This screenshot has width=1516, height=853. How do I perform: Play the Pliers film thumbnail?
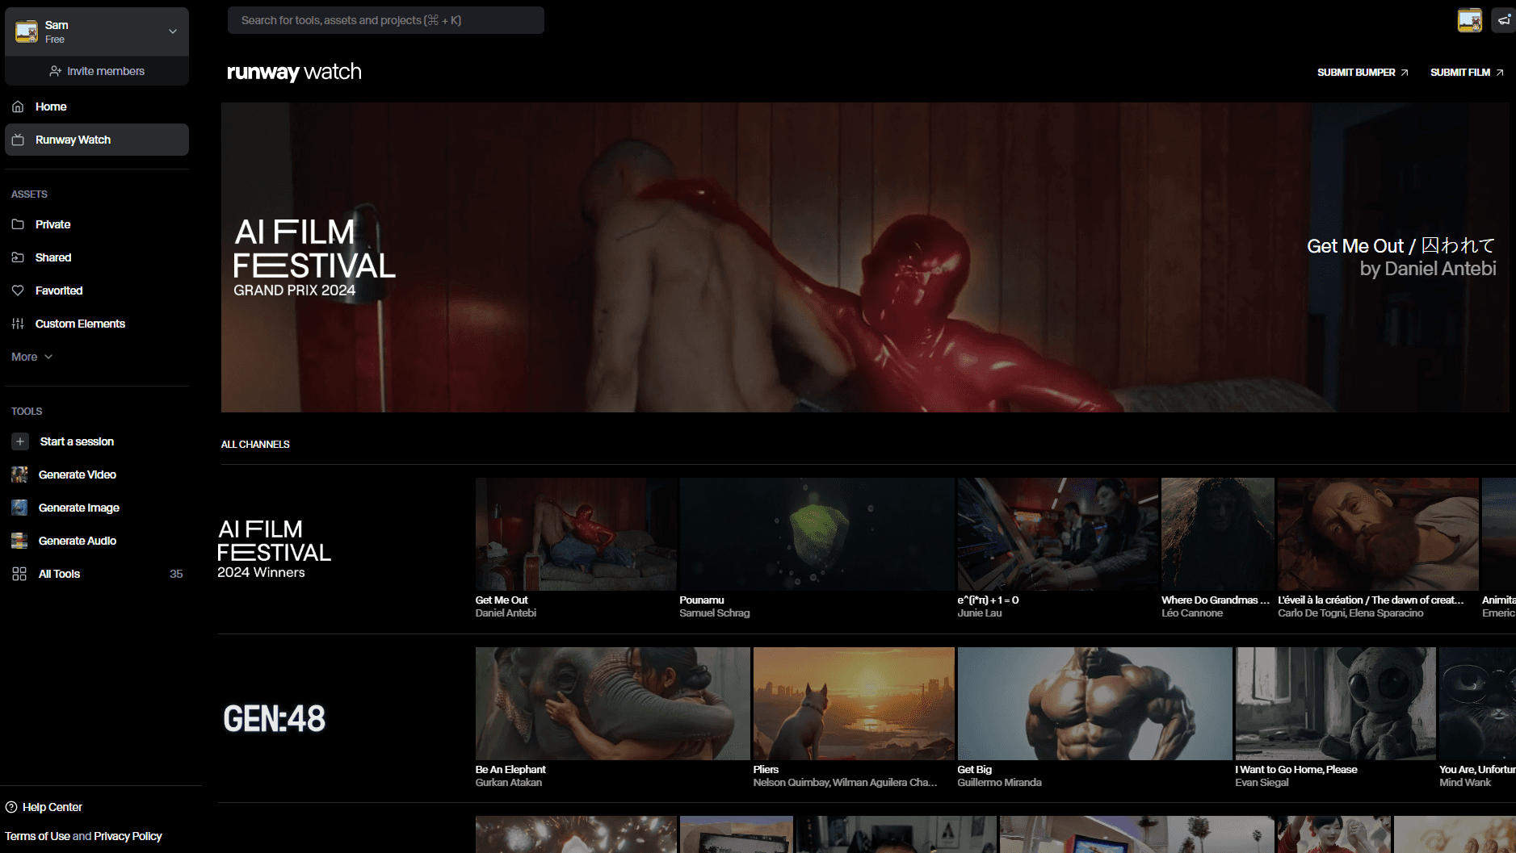pos(854,704)
